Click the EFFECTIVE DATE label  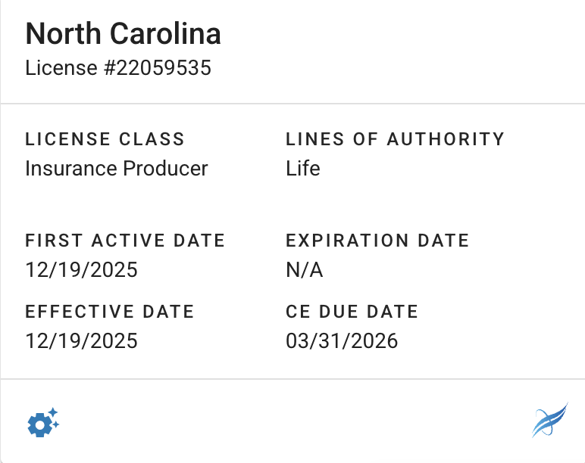[110, 311]
